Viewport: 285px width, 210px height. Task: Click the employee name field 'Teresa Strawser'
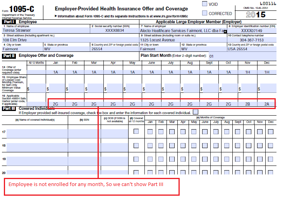[x=46, y=30]
